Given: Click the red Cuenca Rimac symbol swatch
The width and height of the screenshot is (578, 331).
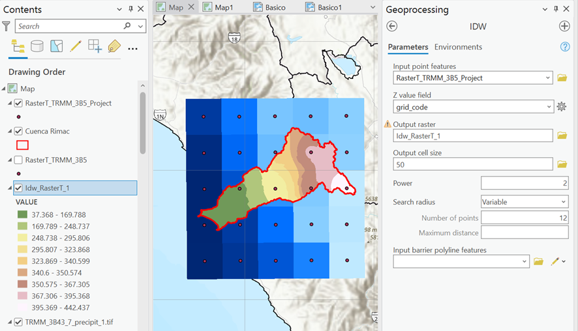Looking at the screenshot, I should click(x=22, y=145).
